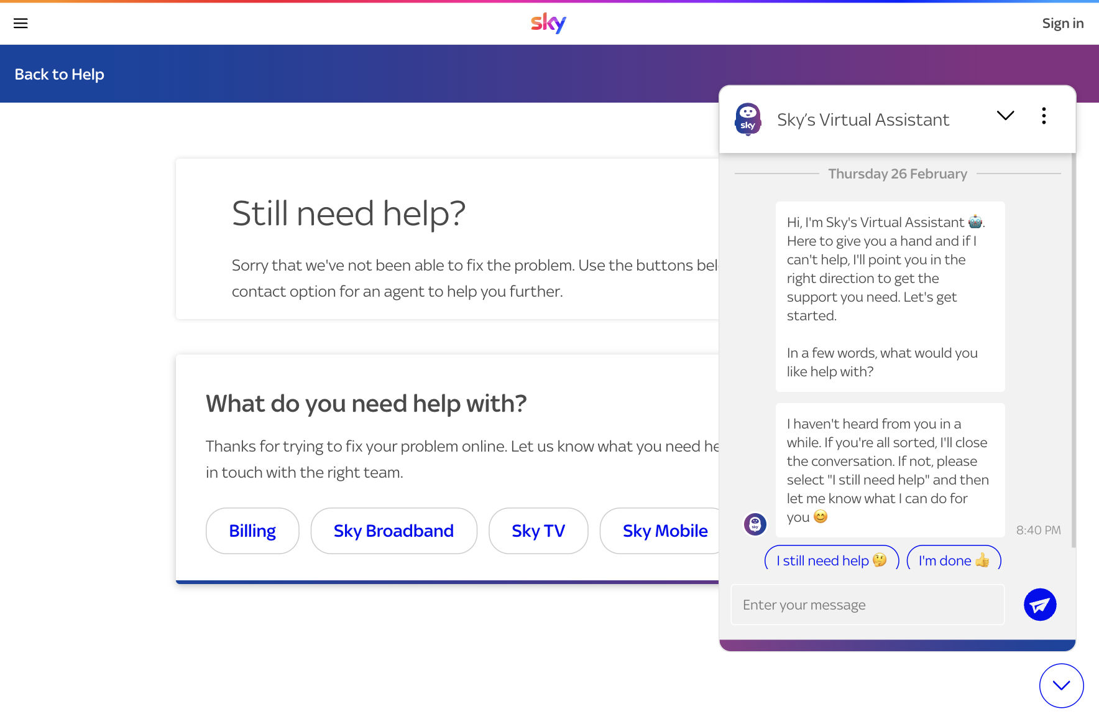Click the Virtual Assistant avatar in chat header
The height and width of the screenshot is (724, 1099).
coord(748,119)
